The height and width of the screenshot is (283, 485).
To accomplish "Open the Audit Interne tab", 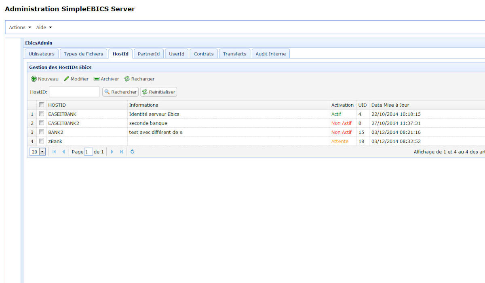I will pyautogui.click(x=270, y=54).
